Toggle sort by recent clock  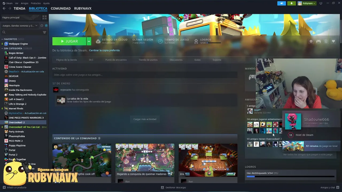pos(41,26)
